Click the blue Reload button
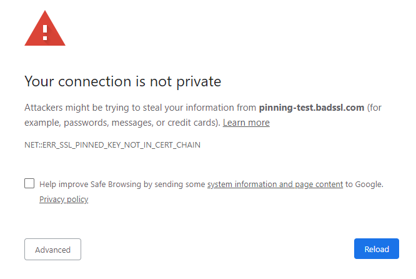This screenshot has height=279, width=416. (x=377, y=249)
